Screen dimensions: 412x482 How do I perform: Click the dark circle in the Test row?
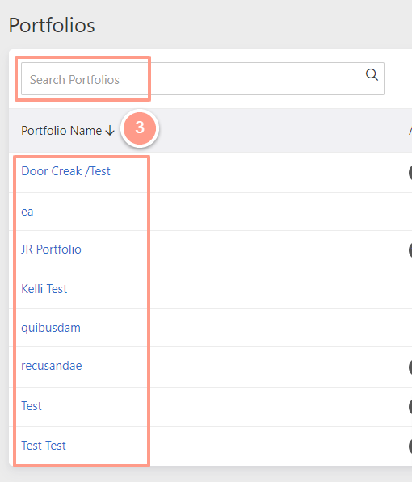[410, 407]
